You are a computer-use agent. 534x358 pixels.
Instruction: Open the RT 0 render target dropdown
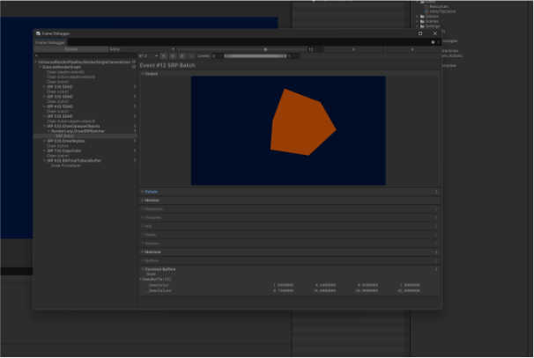(148, 56)
